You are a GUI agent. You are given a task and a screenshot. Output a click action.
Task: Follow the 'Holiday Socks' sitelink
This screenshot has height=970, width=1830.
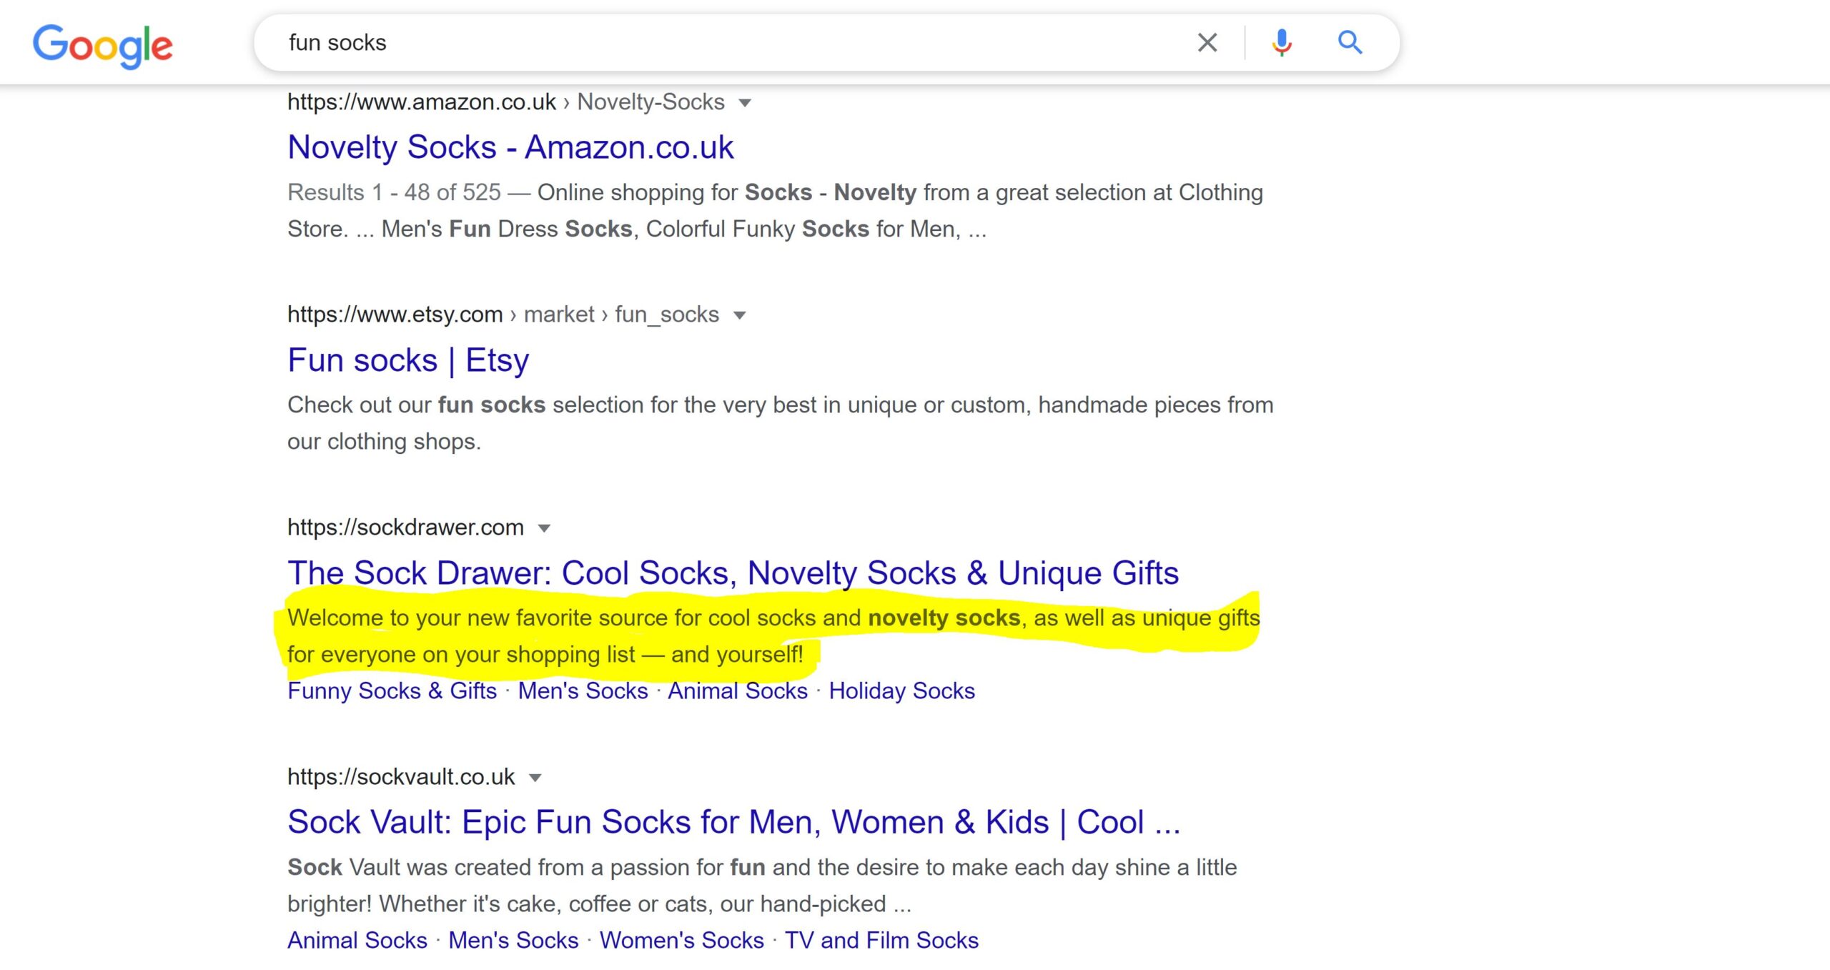901,691
